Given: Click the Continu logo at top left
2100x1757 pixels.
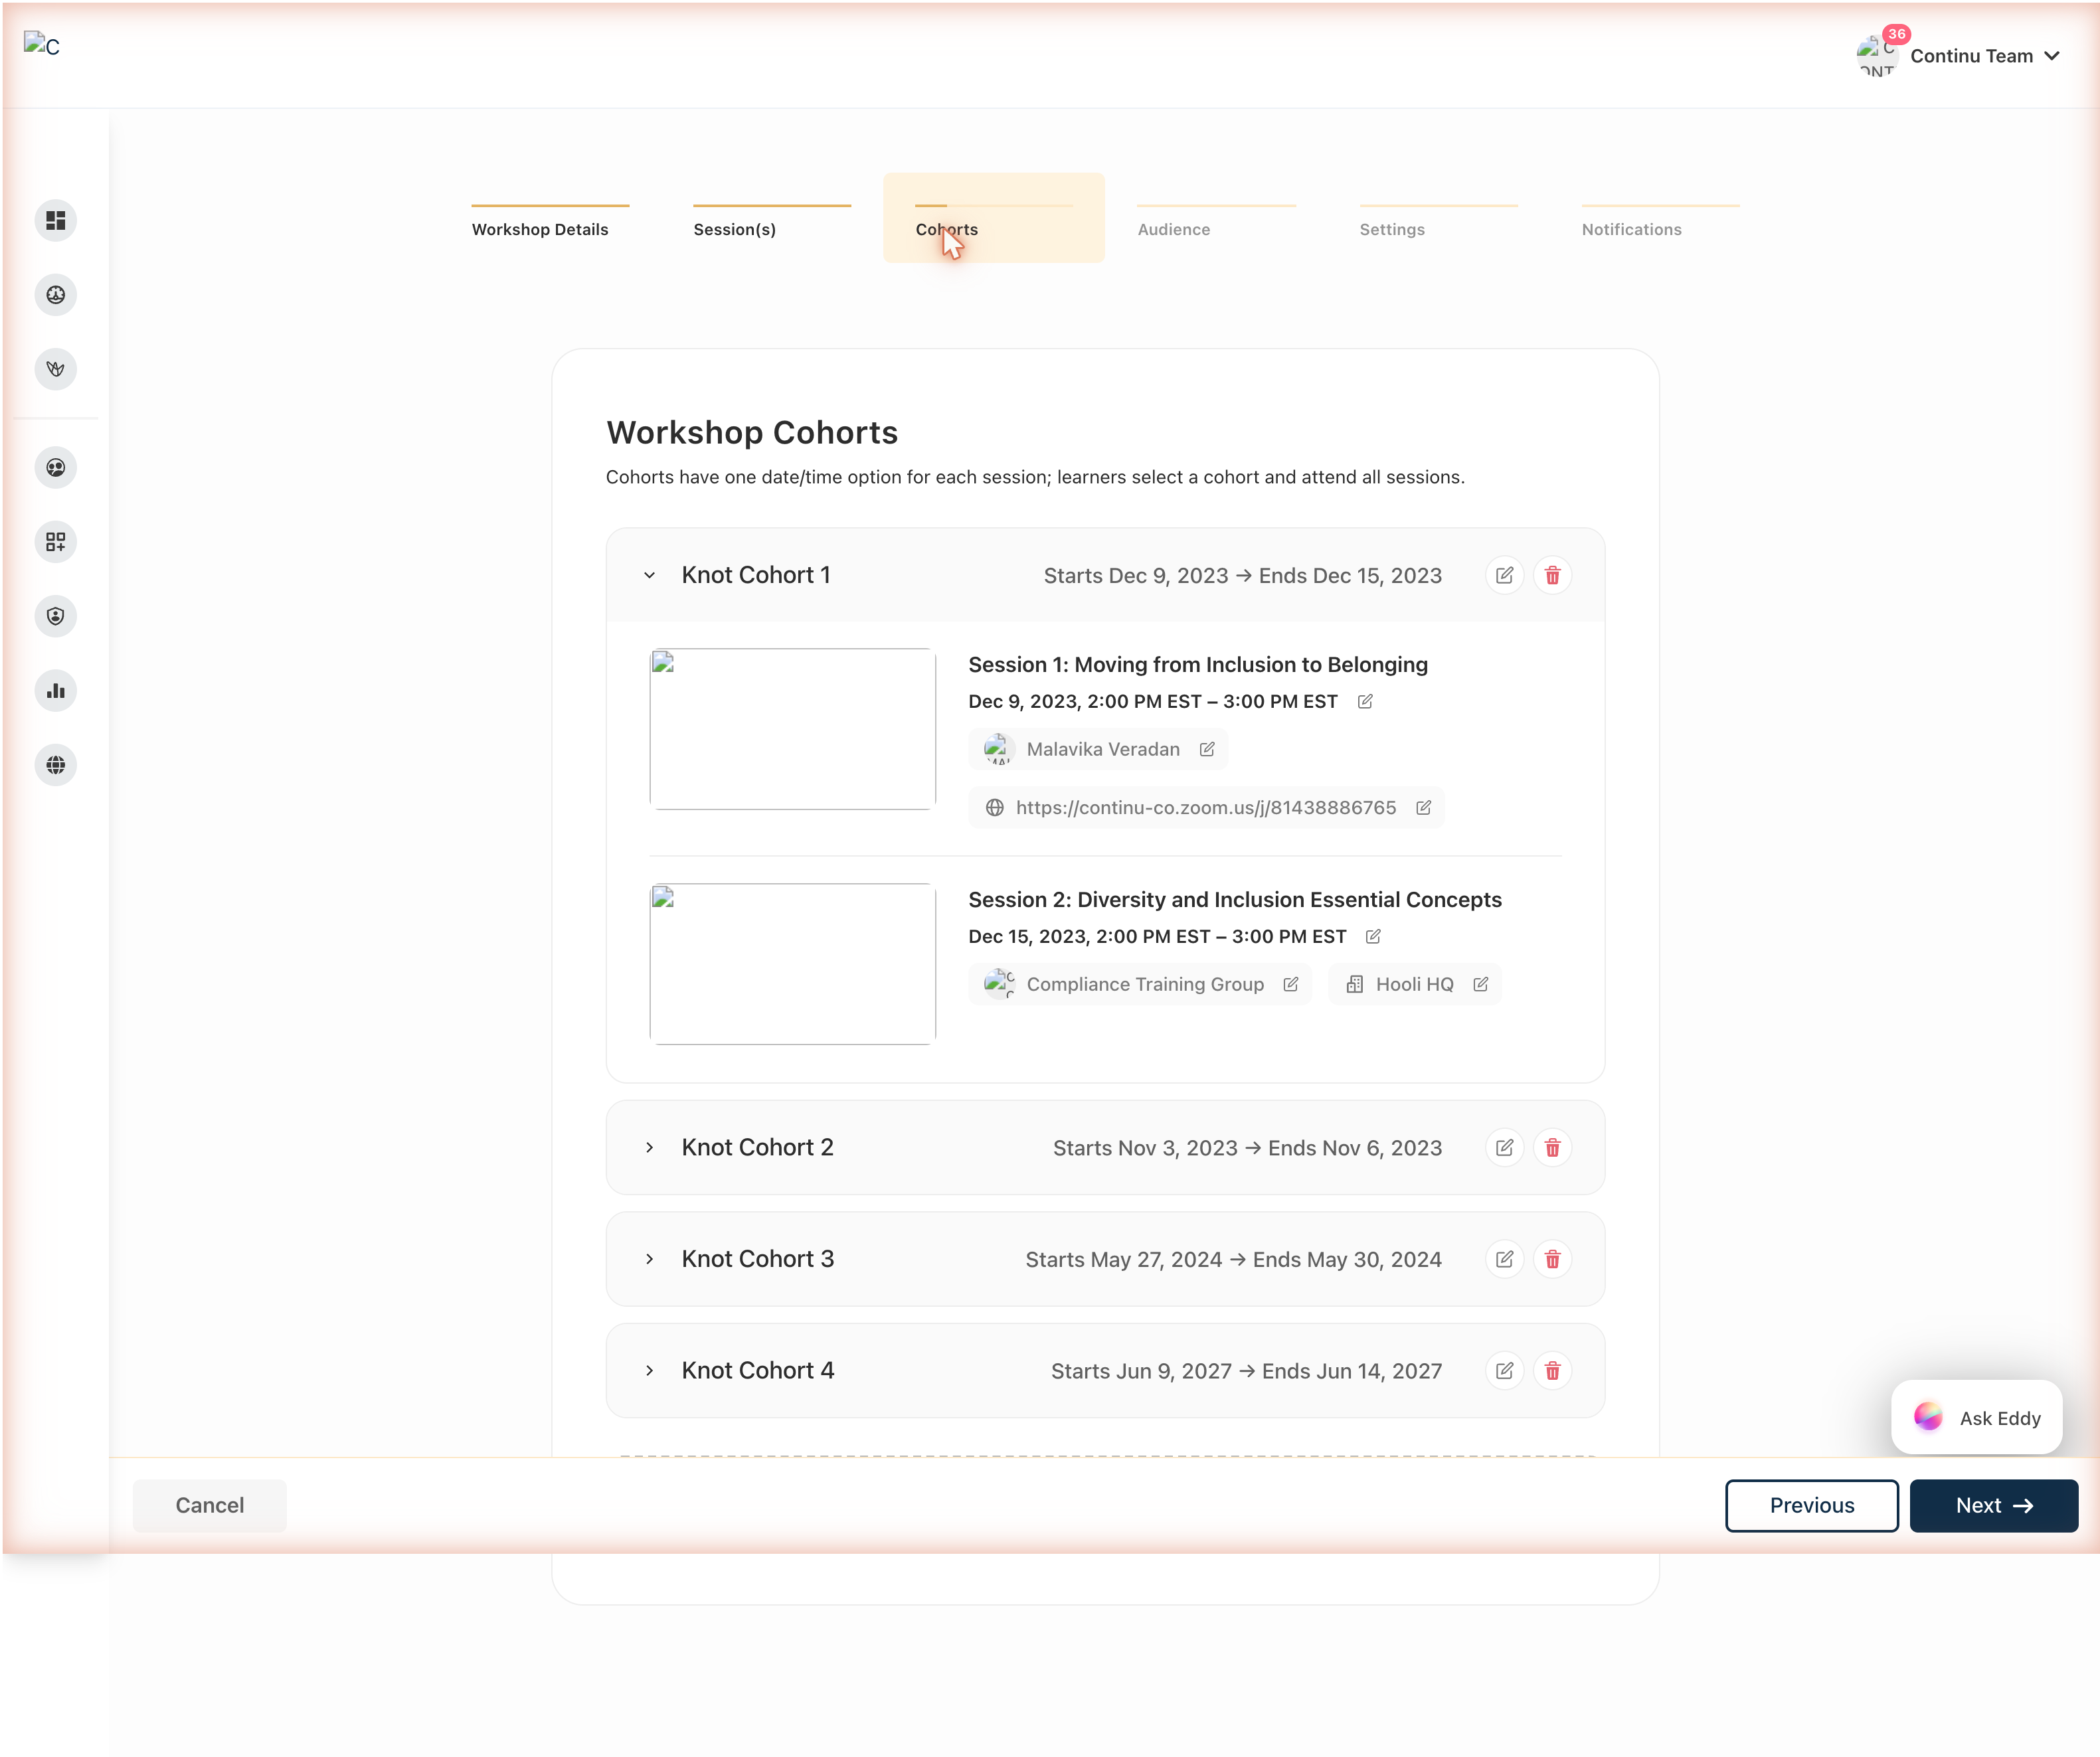Looking at the screenshot, I should point(42,45).
